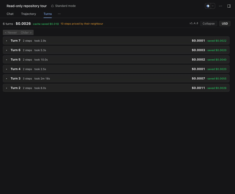Toggle the USD currency button
This screenshot has width=235, height=194.
click(225, 24)
